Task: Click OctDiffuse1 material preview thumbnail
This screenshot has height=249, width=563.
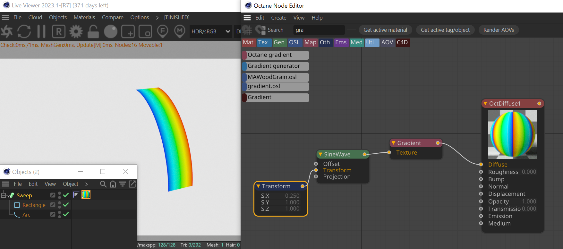Action: (x=513, y=134)
